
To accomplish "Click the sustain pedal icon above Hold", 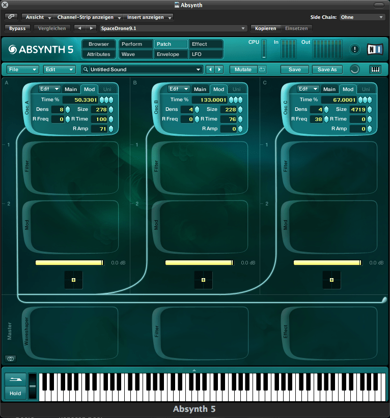I will click(x=15, y=379).
